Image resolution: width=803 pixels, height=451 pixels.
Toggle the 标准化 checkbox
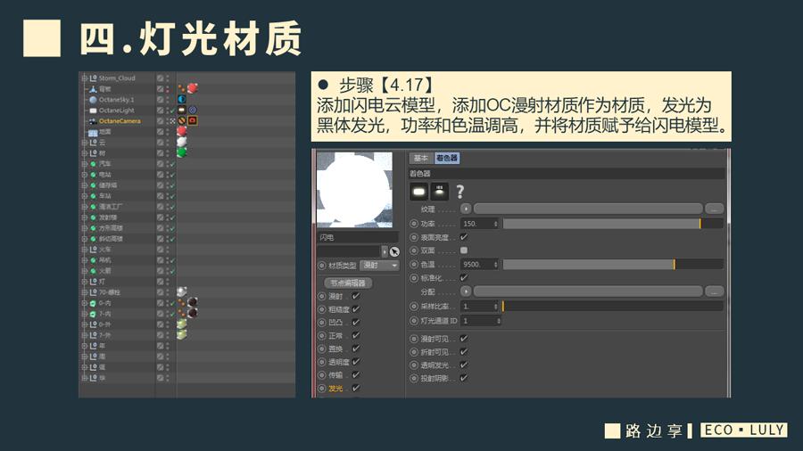coord(464,278)
